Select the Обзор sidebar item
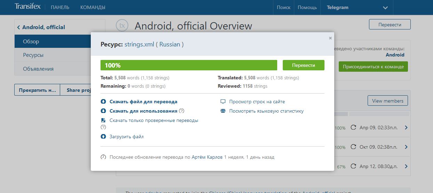This screenshot has width=433, height=193. [x=53, y=41]
